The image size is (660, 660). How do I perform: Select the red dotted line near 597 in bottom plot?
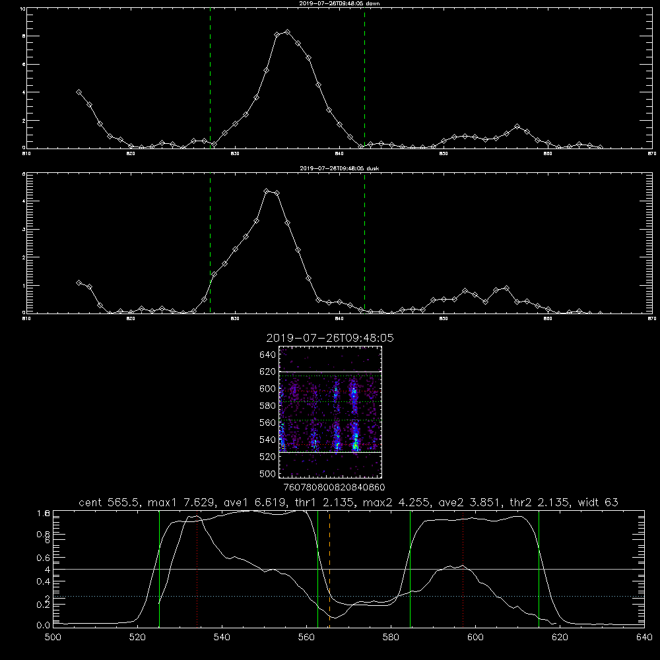click(463, 568)
